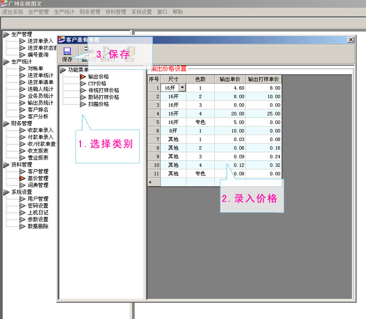Open the 帮助 menu
The height and width of the screenshot is (319, 366).
pos(178,12)
